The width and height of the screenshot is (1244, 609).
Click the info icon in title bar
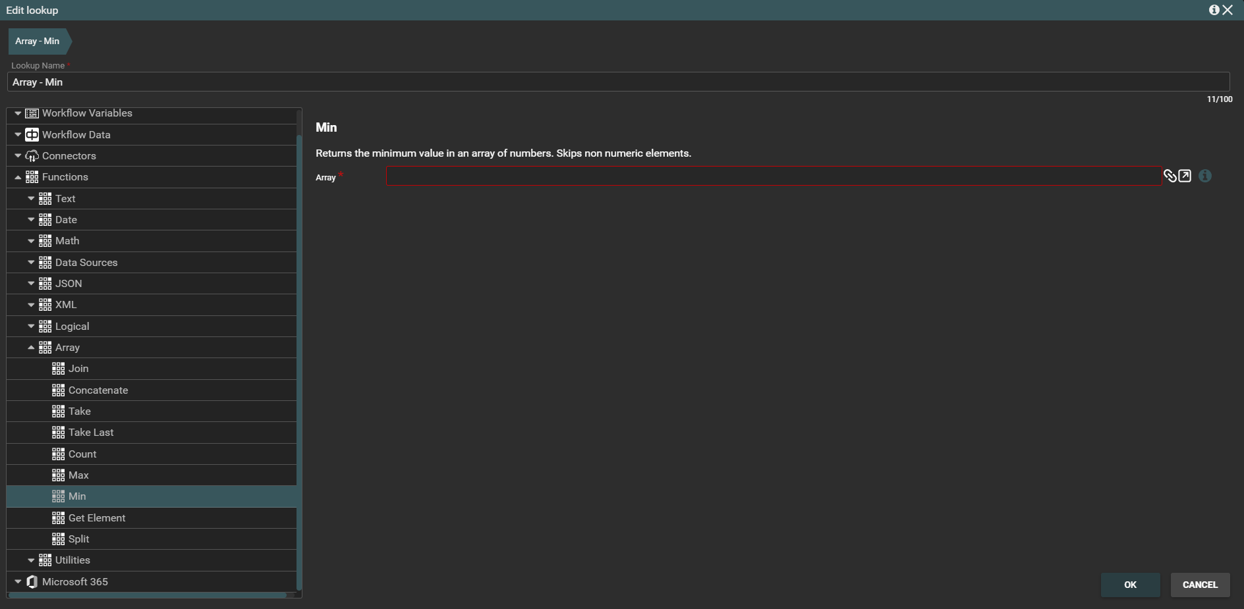point(1214,10)
